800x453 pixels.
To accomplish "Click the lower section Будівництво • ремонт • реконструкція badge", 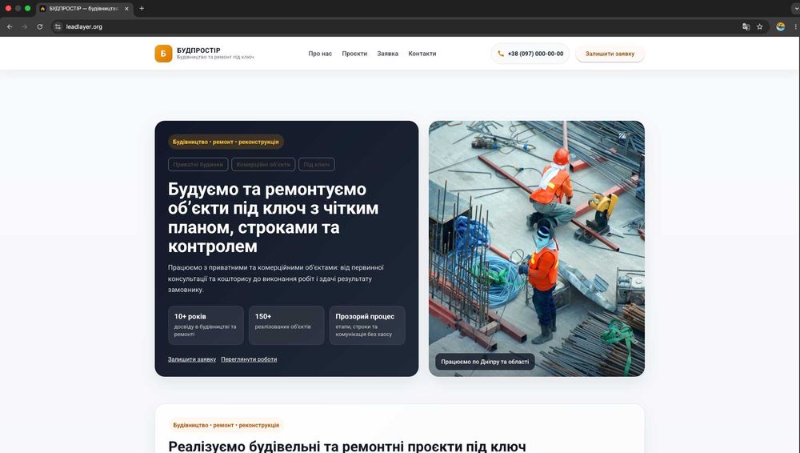I will 226,425.
